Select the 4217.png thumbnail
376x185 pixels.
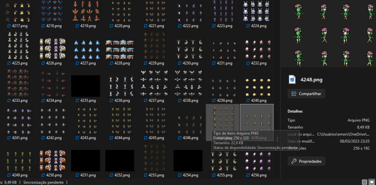[18, 12]
